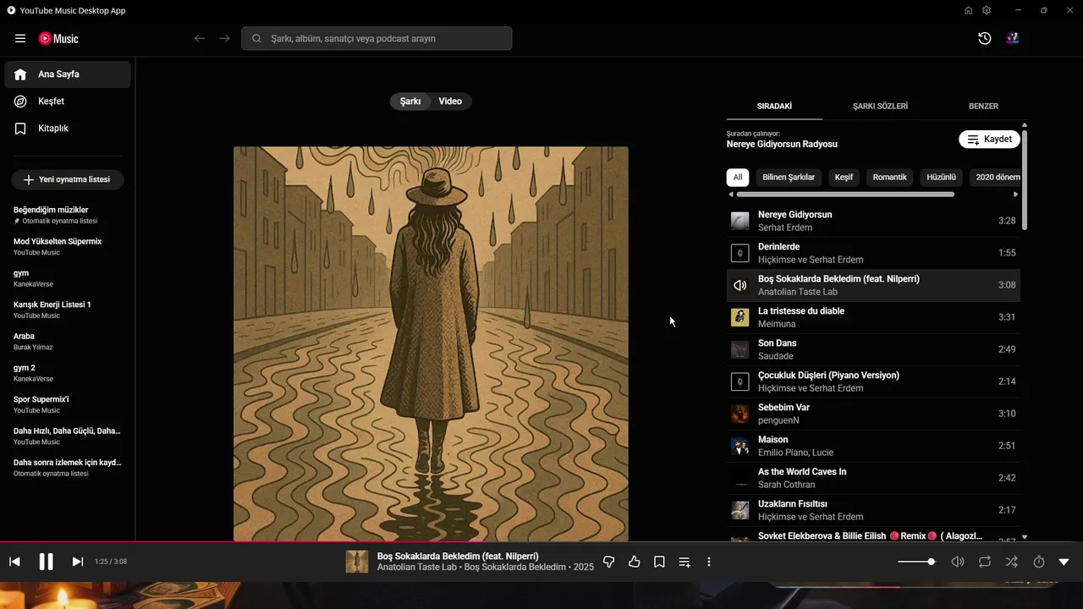This screenshot has height=609, width=1083.
Task: Like the current song thumbs up
Action: pyautogui.click(x=634, y=562)
